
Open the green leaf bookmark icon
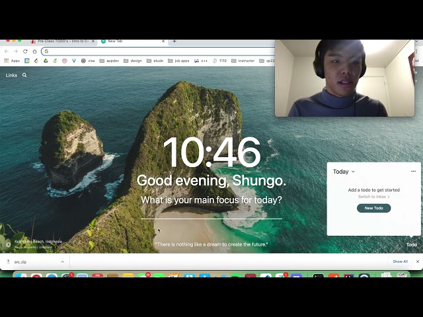(55, 61)
